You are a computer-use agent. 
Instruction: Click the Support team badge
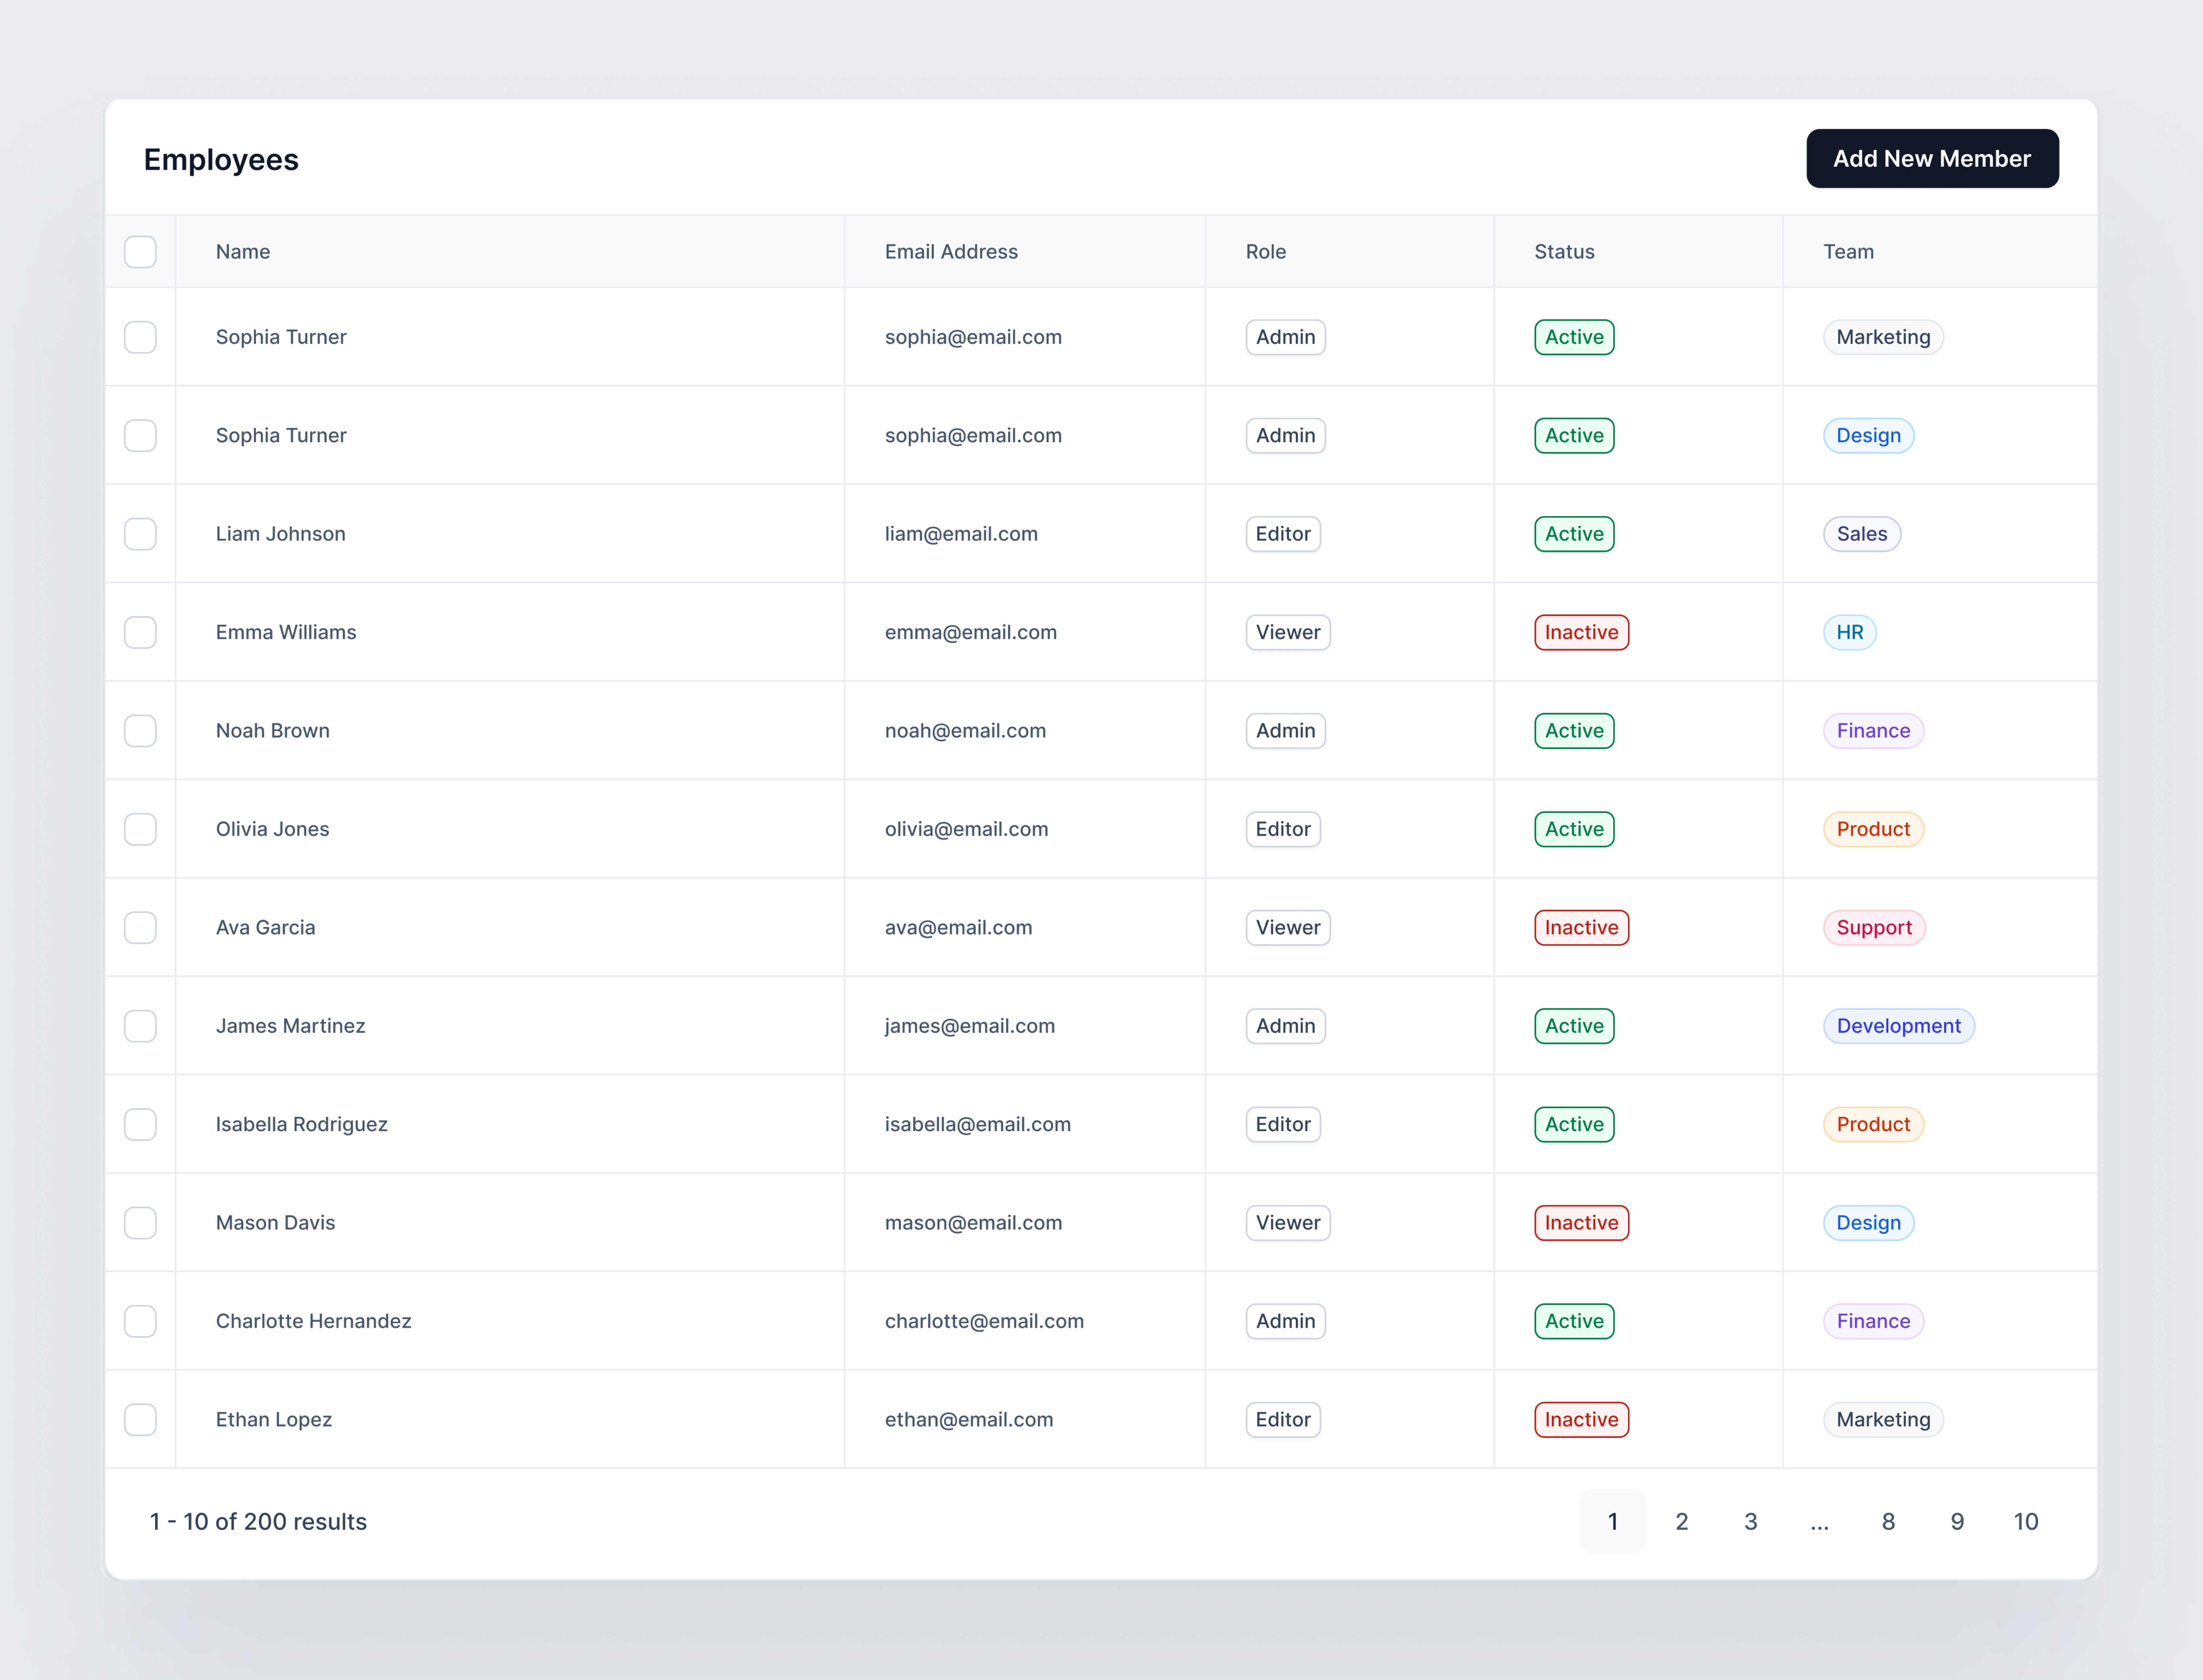(1873, 928)
